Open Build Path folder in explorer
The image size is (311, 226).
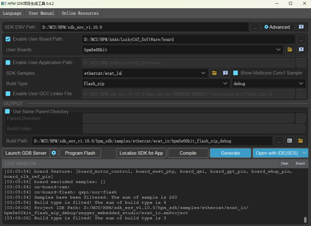pyautogui.click(x=301, y=141)
